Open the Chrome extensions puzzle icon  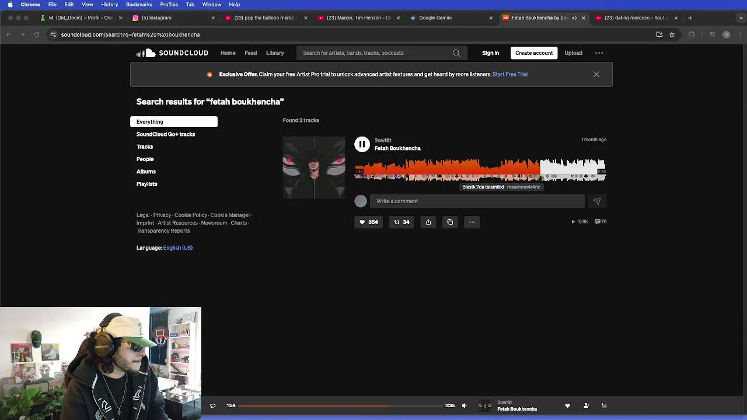coord(692,34)
